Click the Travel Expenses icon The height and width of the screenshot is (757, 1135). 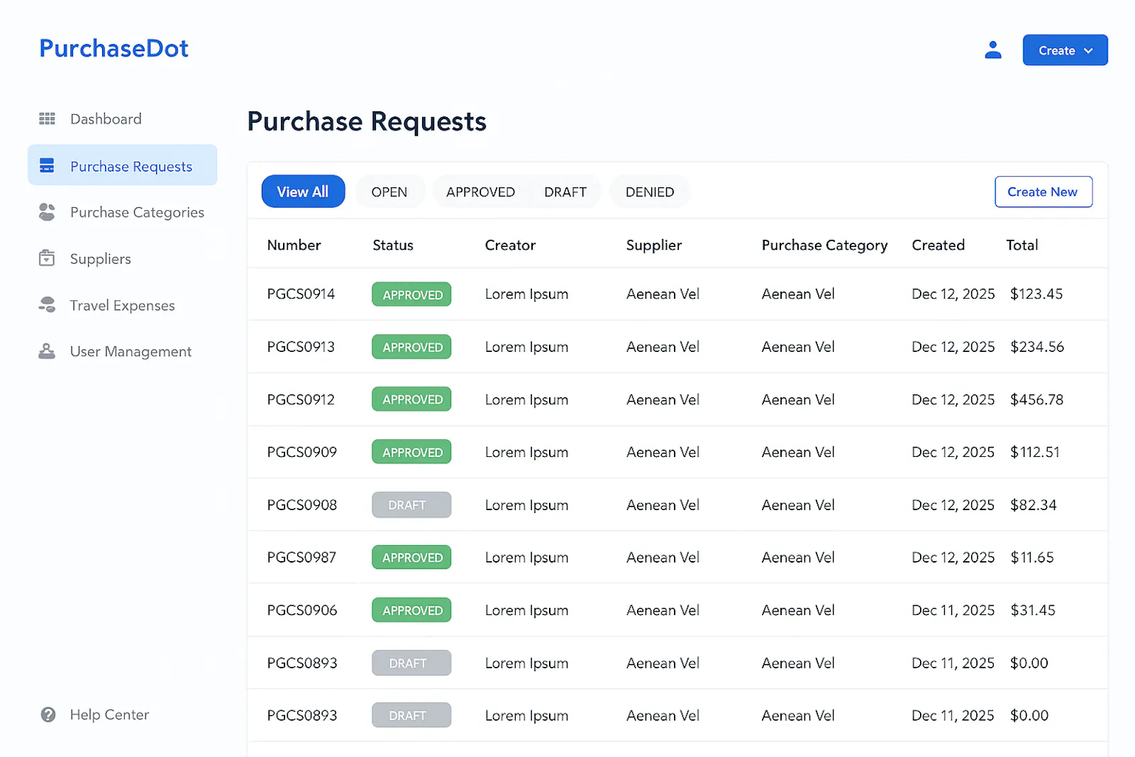click(x=47, y=305)
